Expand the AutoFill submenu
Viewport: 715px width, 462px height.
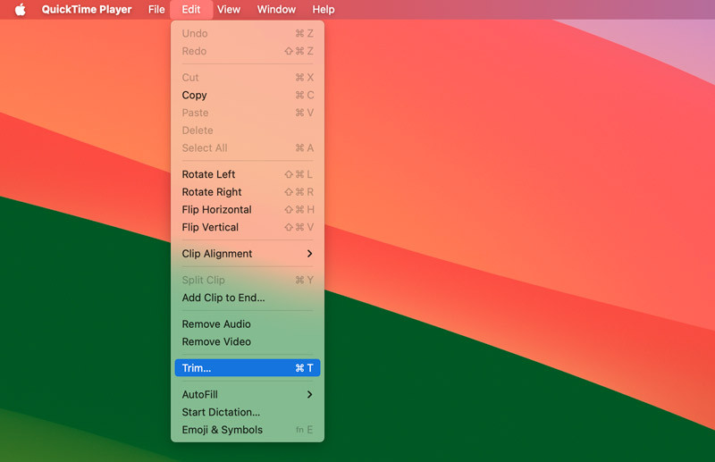tap(248, 394)
